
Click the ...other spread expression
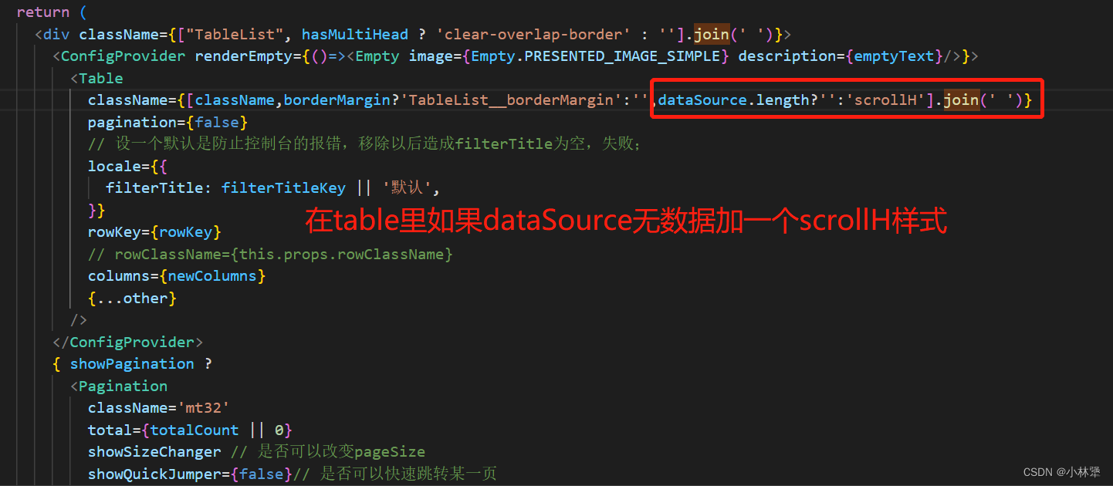click(132, 299)
